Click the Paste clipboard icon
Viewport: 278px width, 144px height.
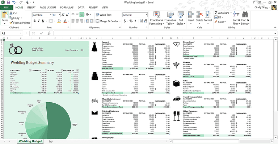[x=5, y=15]
